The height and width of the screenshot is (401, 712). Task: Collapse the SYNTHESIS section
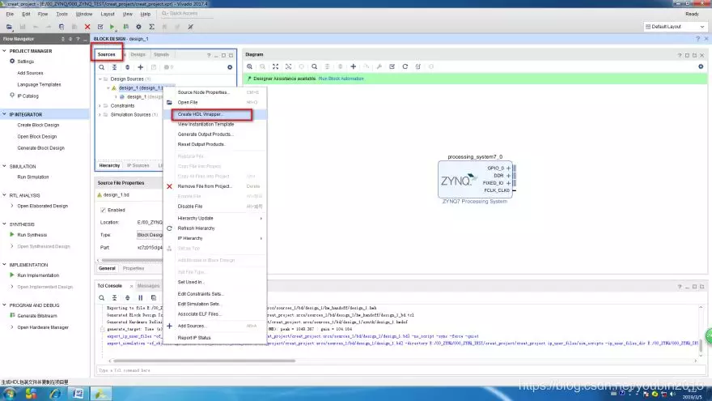click(5, 224)
